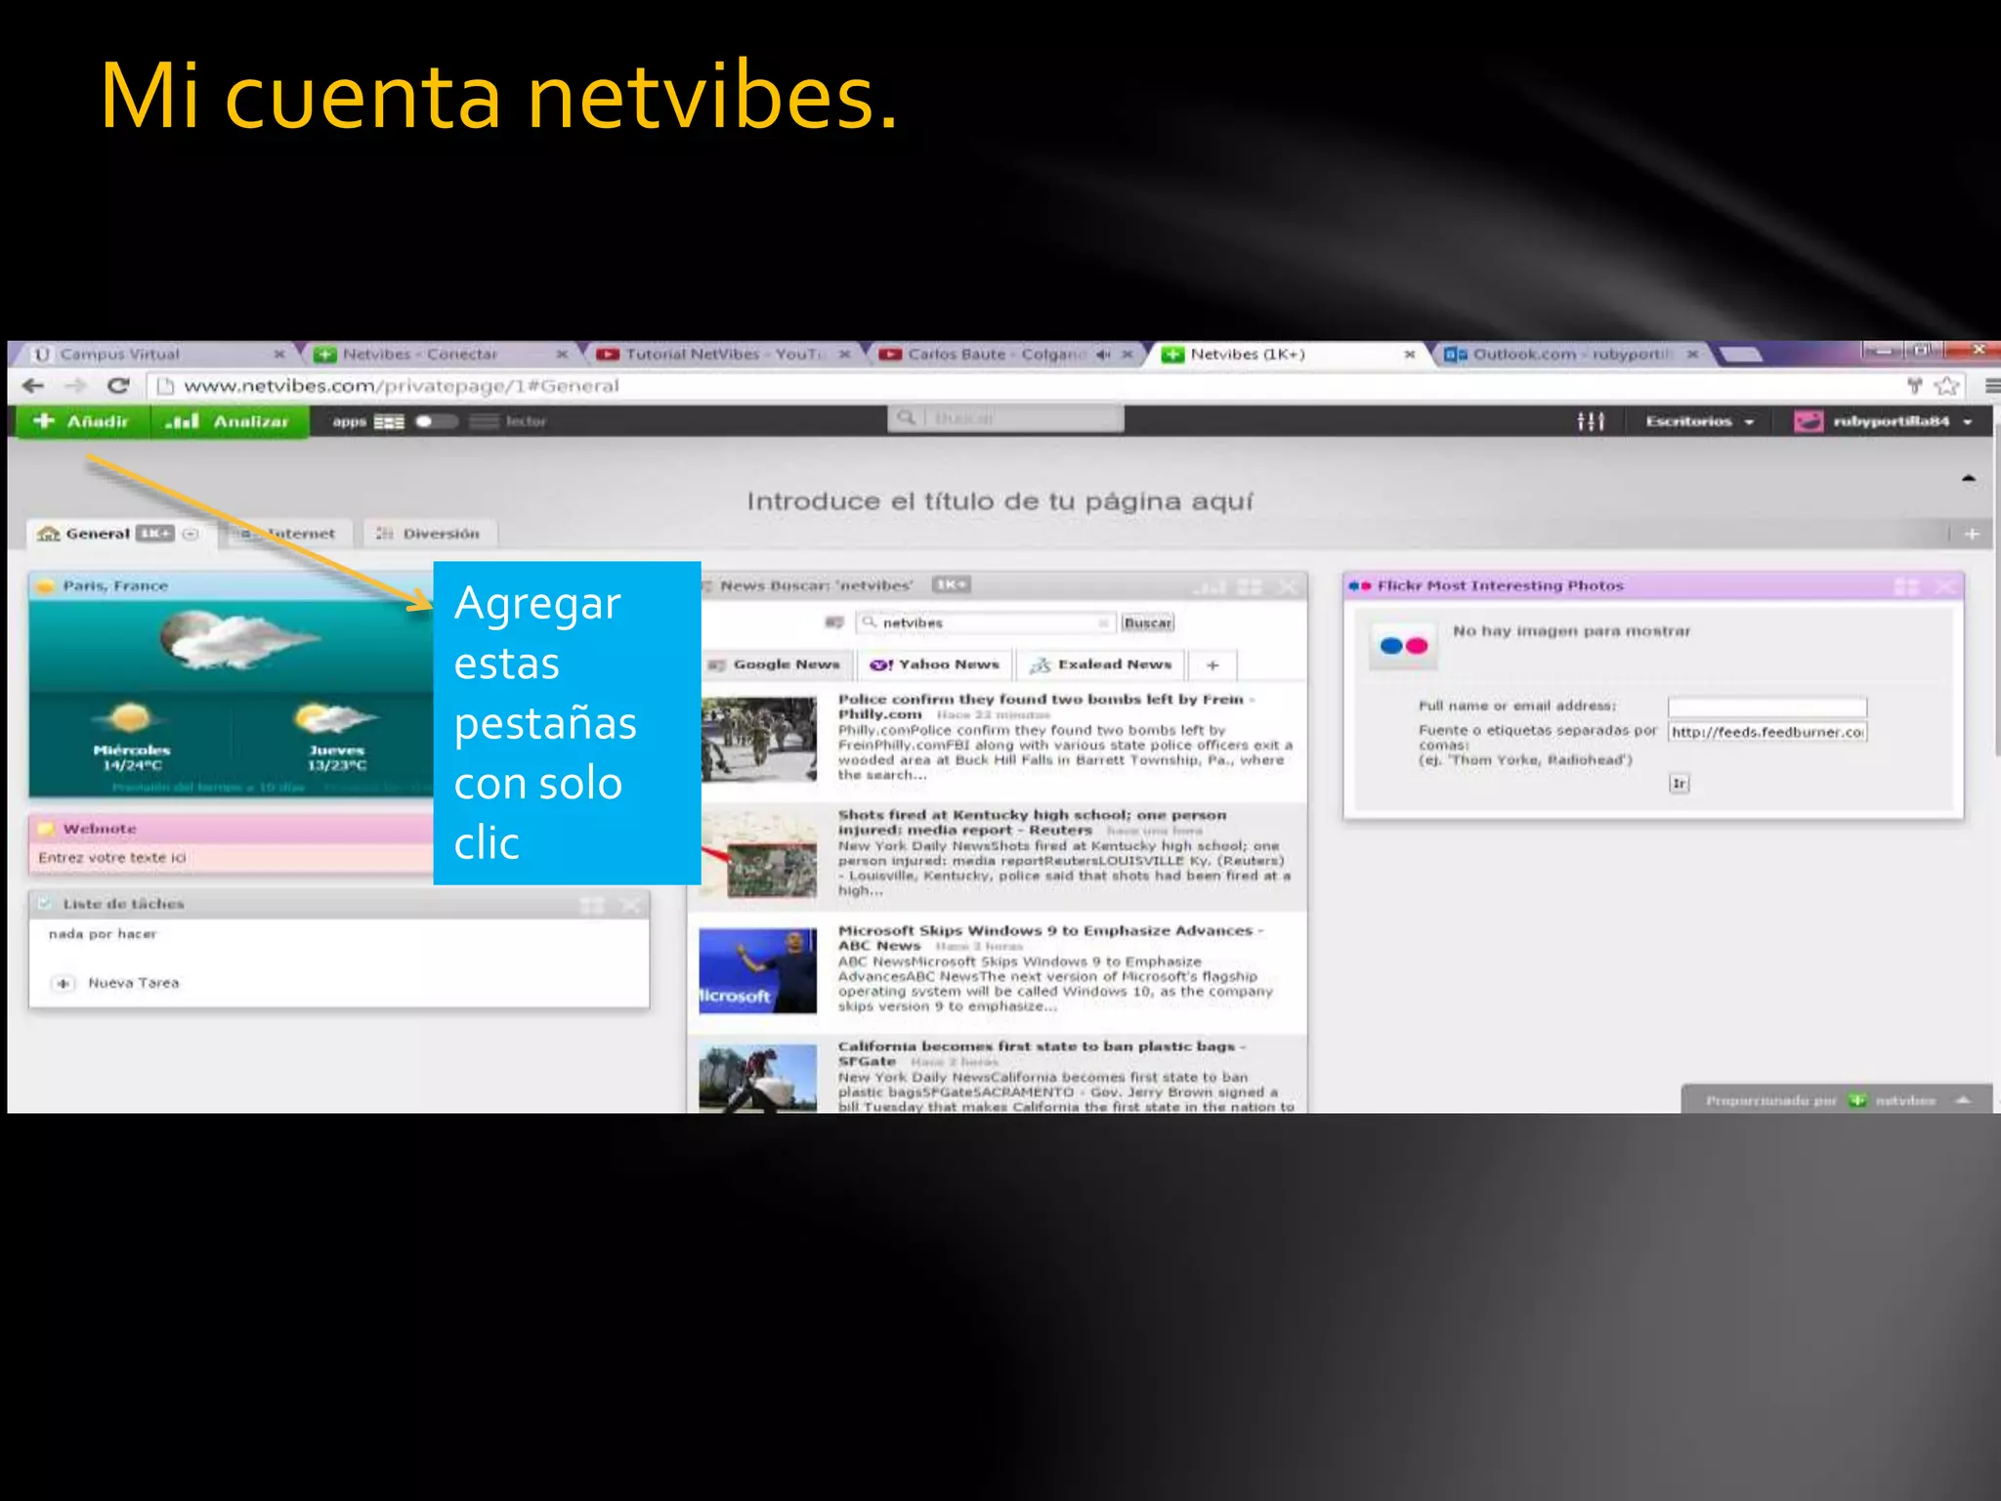
Task: Open dashboard settings sliders icon
Action: coord(1590,421)
